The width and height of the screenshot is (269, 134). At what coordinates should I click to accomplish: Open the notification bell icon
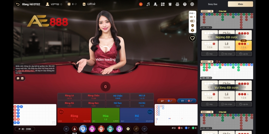pyautogui.click(x=170, y=4)
